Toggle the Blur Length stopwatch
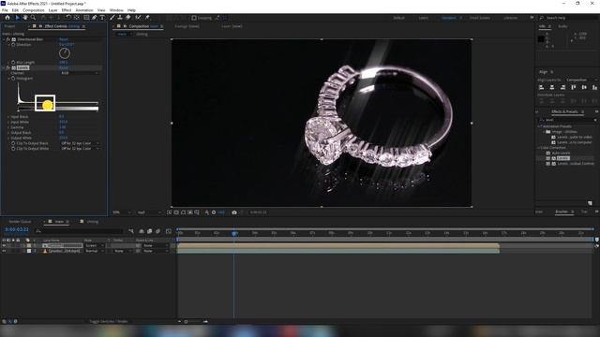The image size is (600, 337). tap(13, 63)
